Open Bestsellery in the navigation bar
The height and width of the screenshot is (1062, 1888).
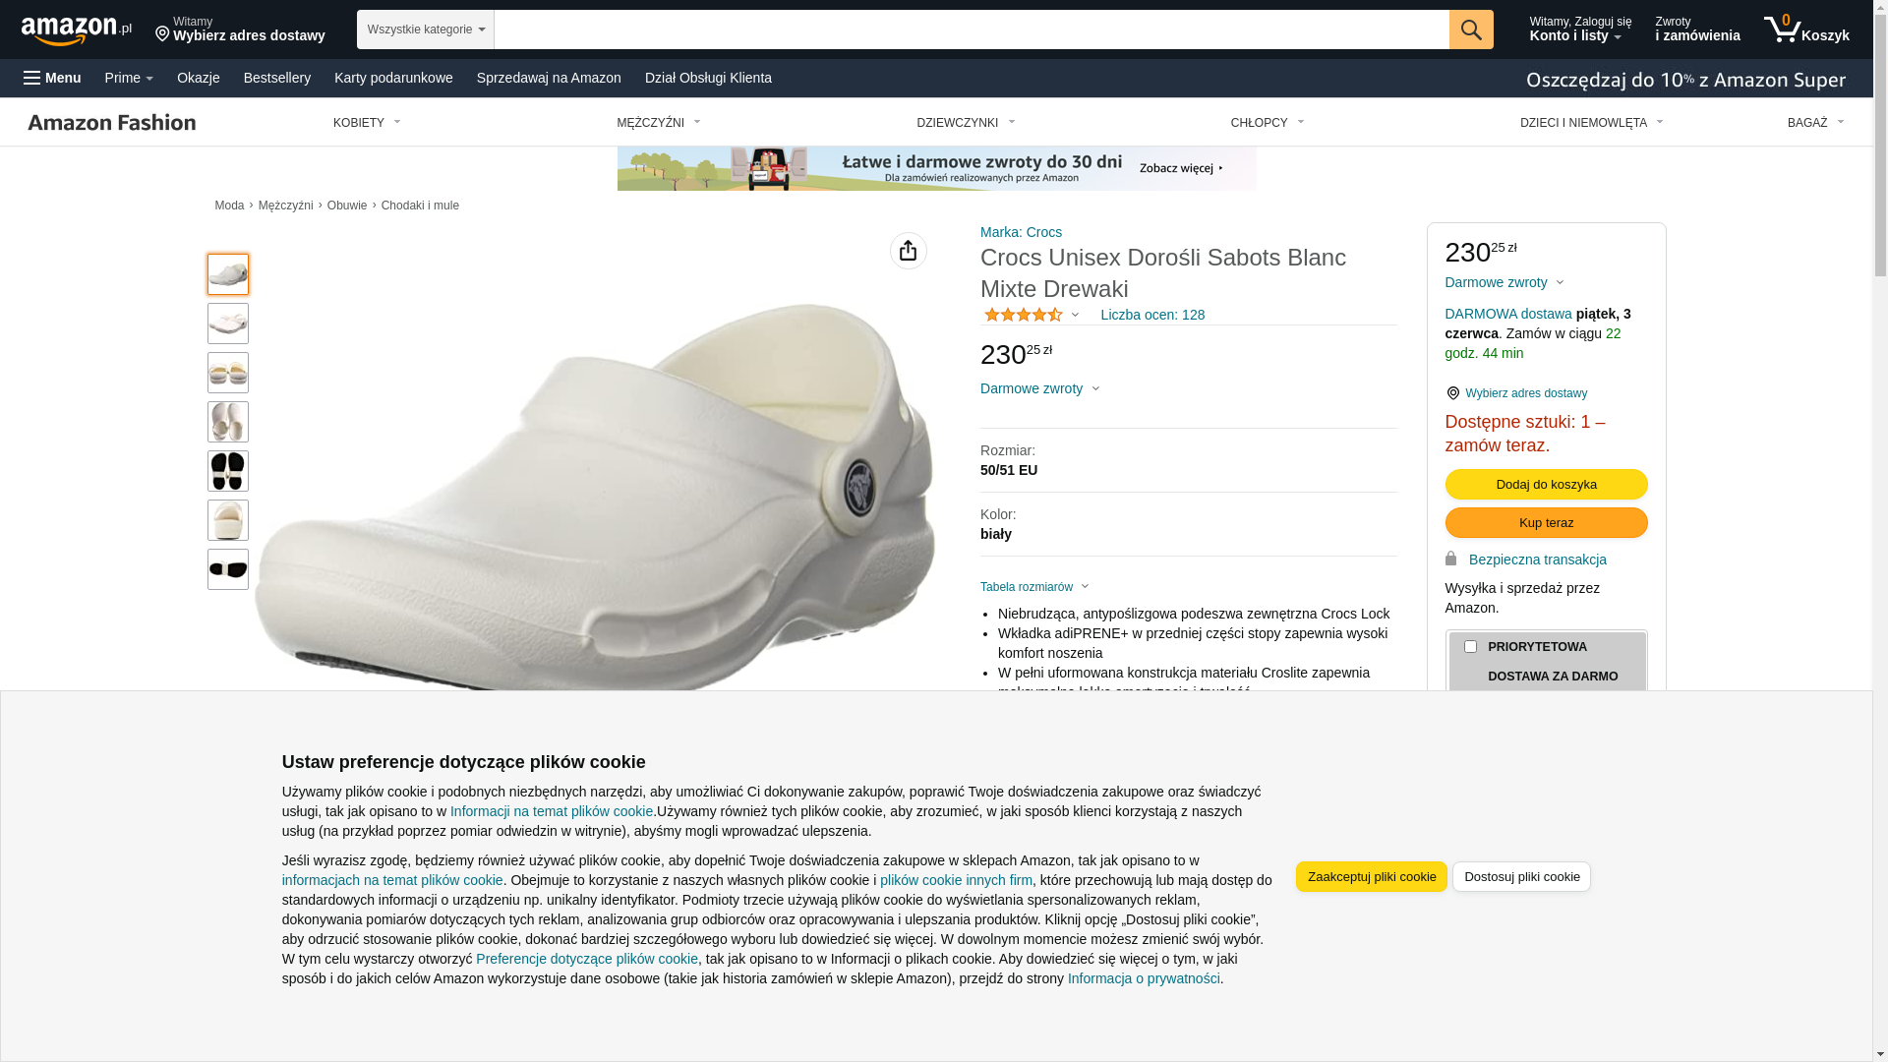(277, 78)
